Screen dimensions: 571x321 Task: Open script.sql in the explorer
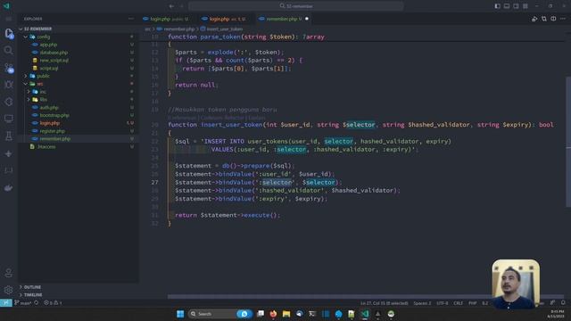click(x=49, y=68)
